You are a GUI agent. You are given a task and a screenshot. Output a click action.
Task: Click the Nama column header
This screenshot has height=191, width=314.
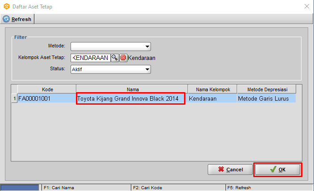click(132, 89)
